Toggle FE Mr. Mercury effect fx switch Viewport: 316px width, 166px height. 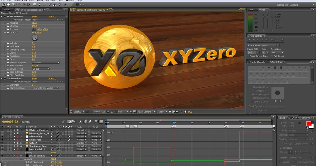click(5, 17)
